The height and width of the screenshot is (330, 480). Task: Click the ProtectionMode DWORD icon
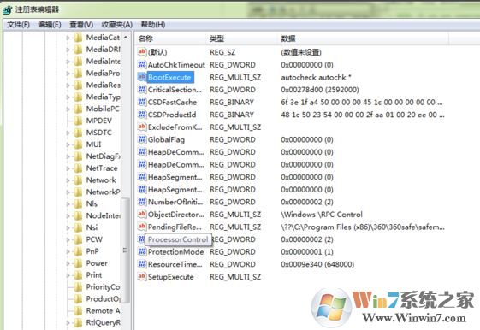tap(142, 251)
